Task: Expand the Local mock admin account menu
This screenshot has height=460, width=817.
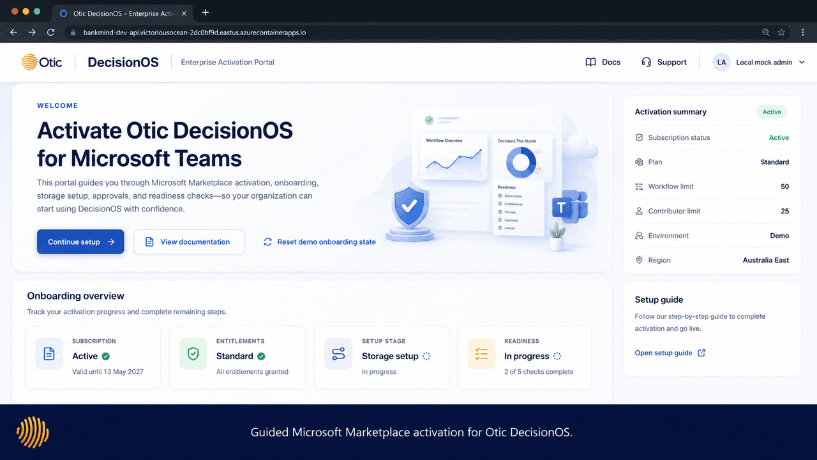Action: coord(802,62)
